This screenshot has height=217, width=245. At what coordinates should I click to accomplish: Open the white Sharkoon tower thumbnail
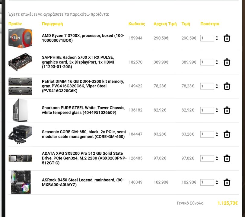coord(20,110)
